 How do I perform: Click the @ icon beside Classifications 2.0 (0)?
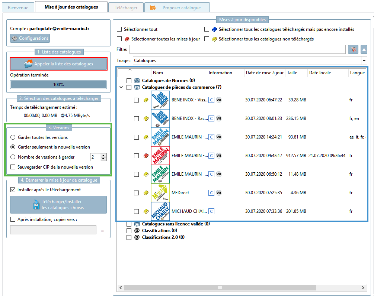click(x=137, y=237)
